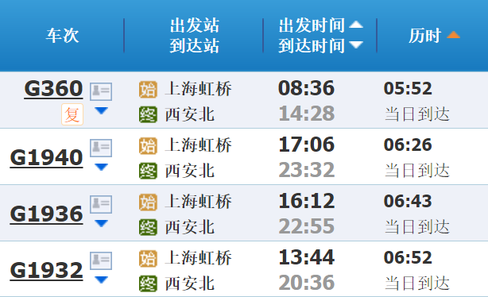Click the 终 terminal badge in G1936 row

pyautogui.click(x=148, y=227)
